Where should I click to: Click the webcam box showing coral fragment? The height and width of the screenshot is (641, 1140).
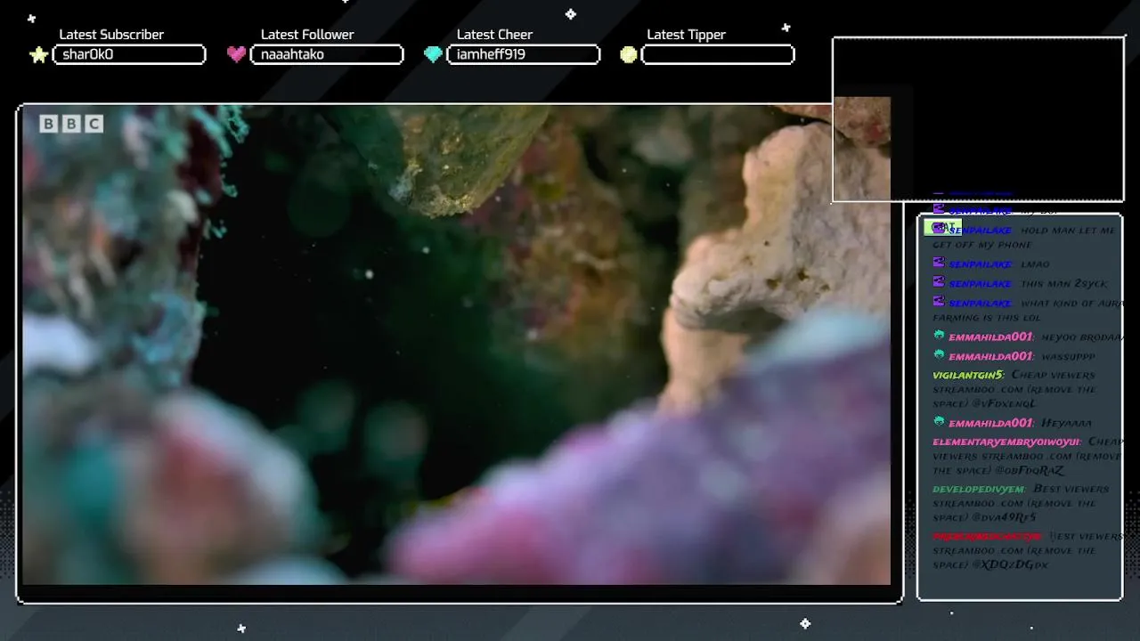coord(978,119)
